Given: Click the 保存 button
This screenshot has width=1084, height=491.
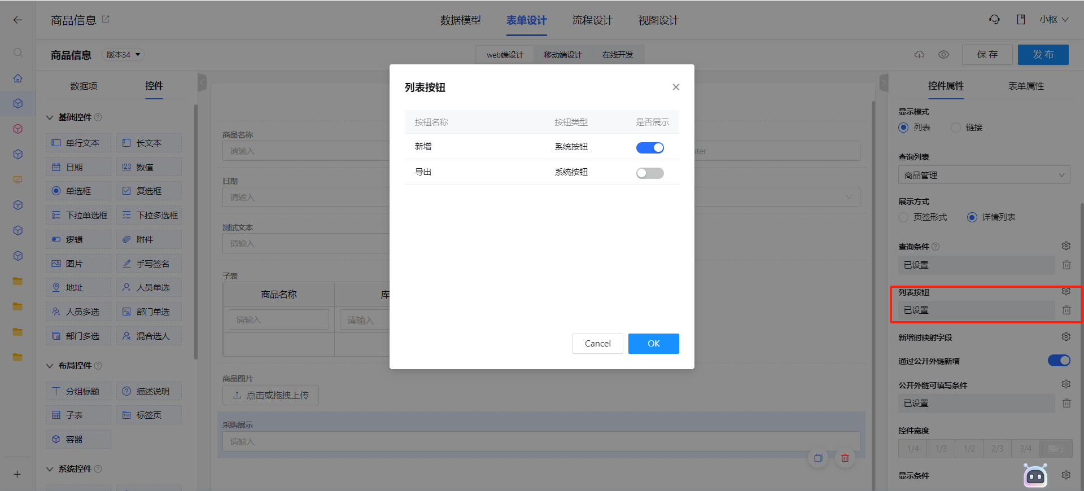Looking at the screenshot, I should tap(987, 55).
